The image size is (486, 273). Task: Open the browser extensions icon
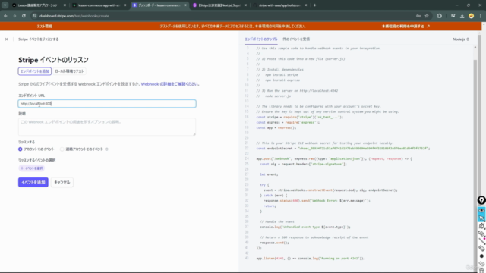(x=440, y=16)
